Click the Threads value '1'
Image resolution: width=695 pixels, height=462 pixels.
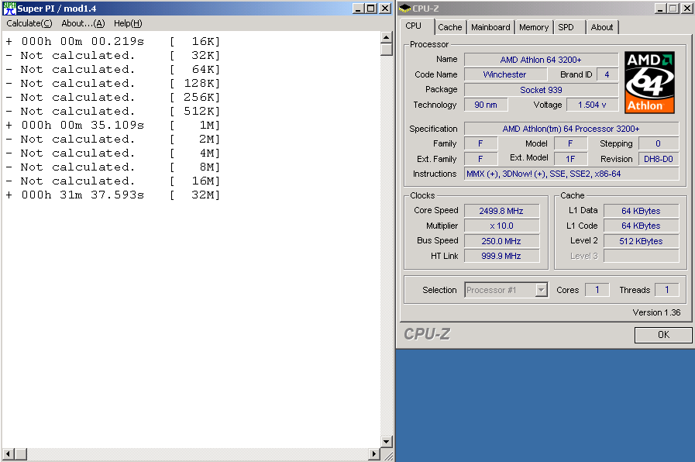(x=666, y=290)
